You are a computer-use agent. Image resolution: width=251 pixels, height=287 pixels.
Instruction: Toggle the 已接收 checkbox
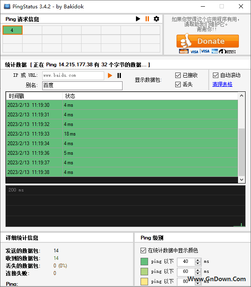click(x=178, y=75)
